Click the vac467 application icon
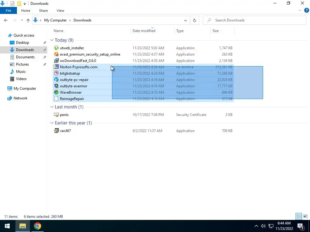The height and width of the screenshot is (232, 310). coord(56,130)
